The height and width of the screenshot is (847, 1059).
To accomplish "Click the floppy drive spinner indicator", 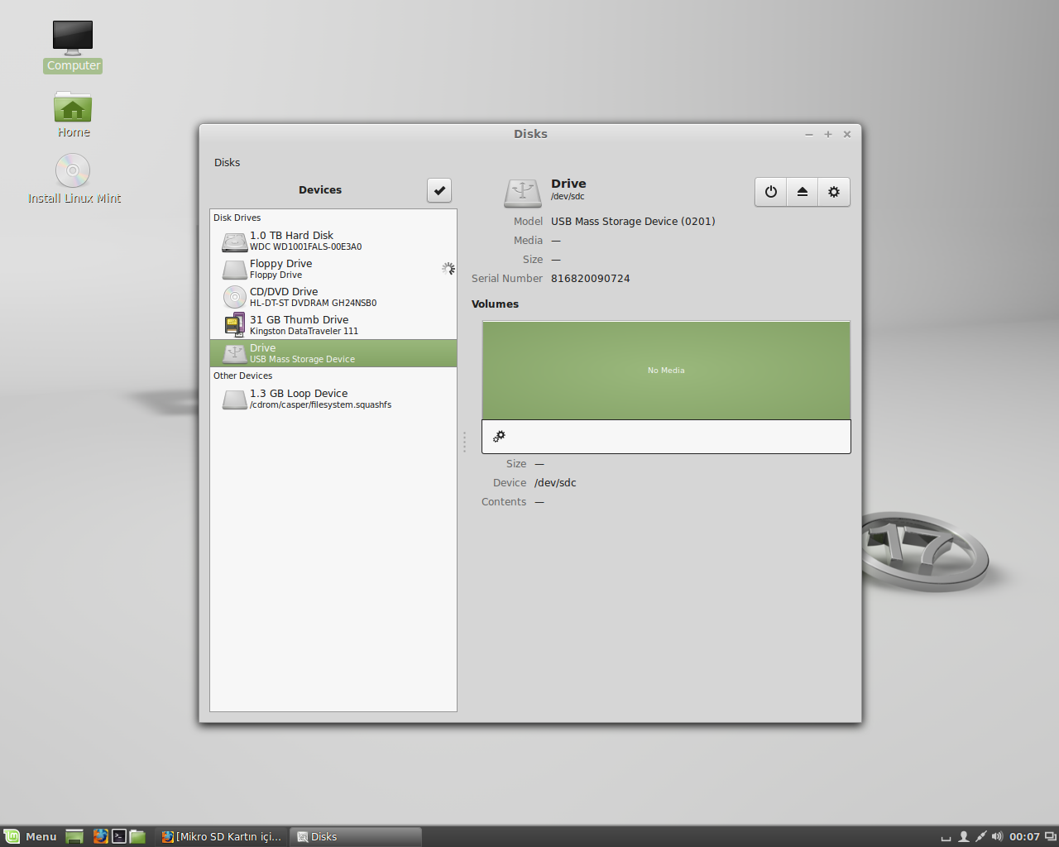I will click(x=448, y=269).
